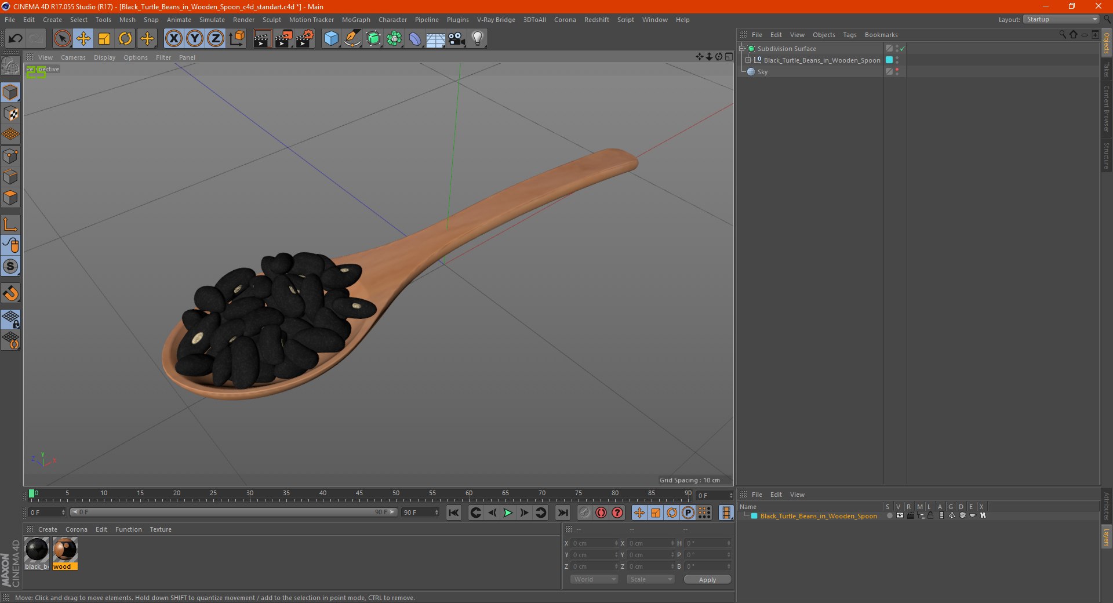Switch to Texture mode icon

pyautogui.click(x=10, y=114)
